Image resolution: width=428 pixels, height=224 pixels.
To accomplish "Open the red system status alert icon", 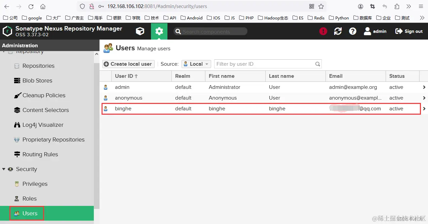I will coord(323,31).
